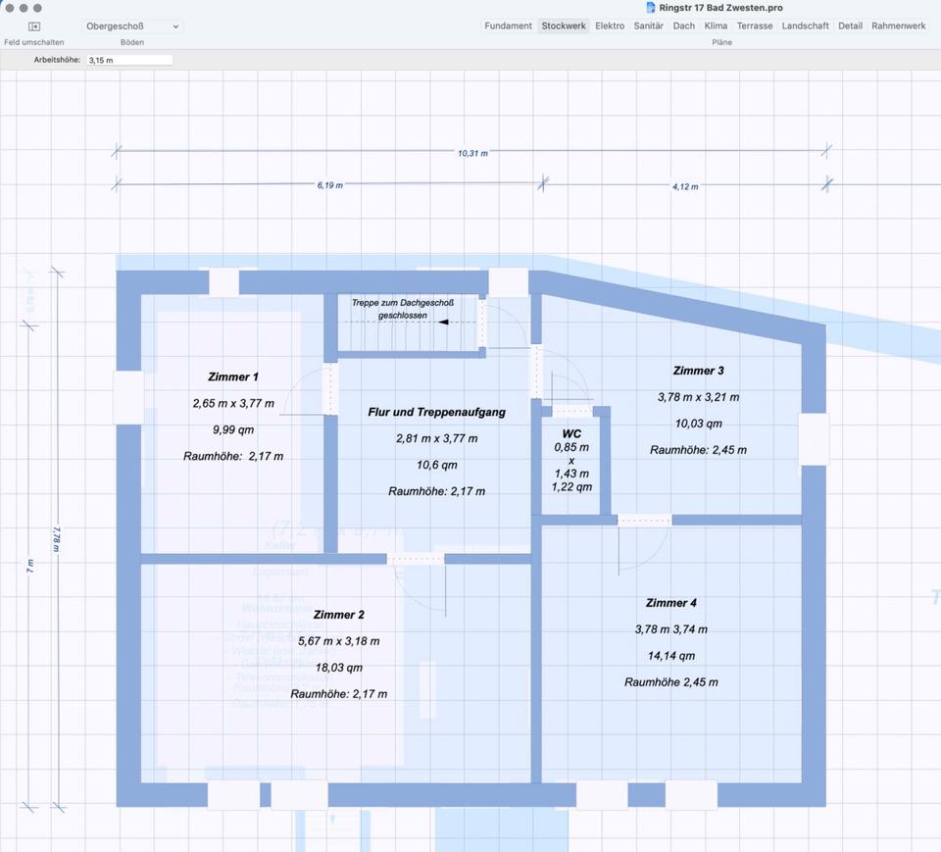Open the Detail plan tab

(850, 26)
